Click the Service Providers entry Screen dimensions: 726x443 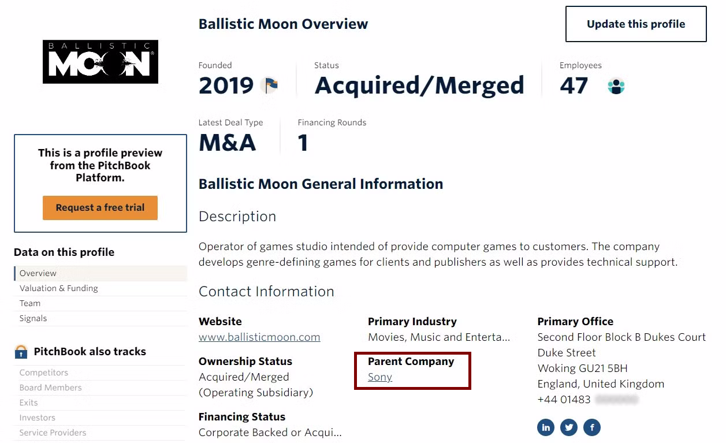click(53, 433)
